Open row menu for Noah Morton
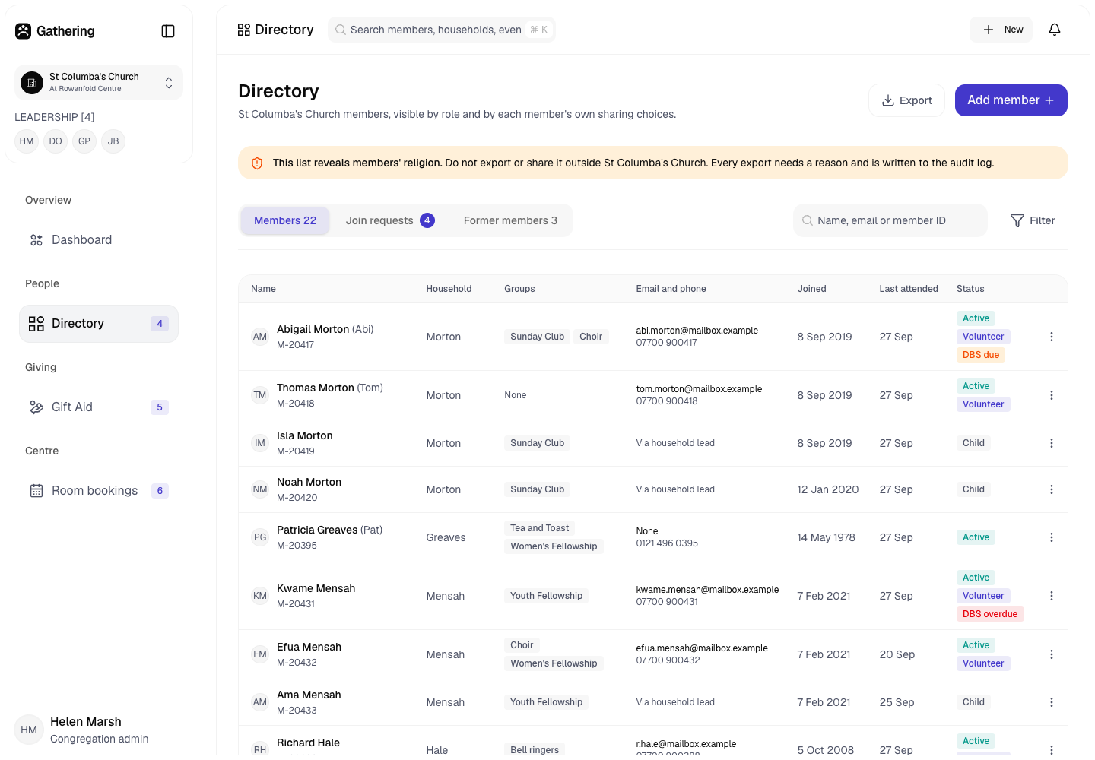 pyautogui.click(x=1052, y=489)
